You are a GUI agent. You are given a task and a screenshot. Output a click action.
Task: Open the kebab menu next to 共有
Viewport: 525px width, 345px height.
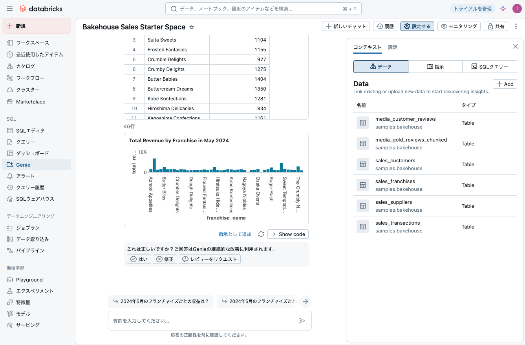click(x=516, y=26)
